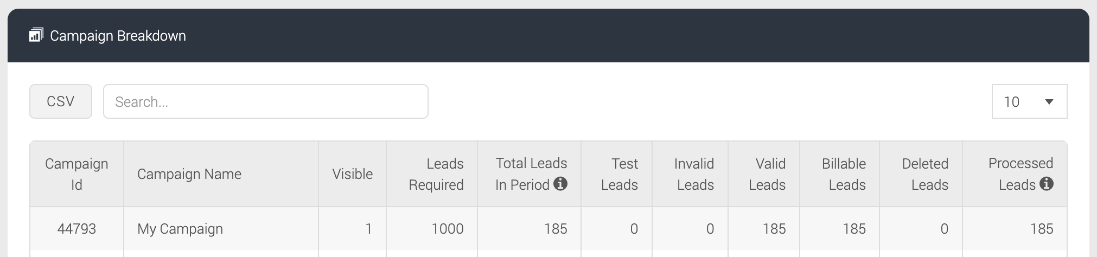Sort by Leads Required column header
The width and height of the screenshot is (1097, 257).
click(x=432, y=174)
